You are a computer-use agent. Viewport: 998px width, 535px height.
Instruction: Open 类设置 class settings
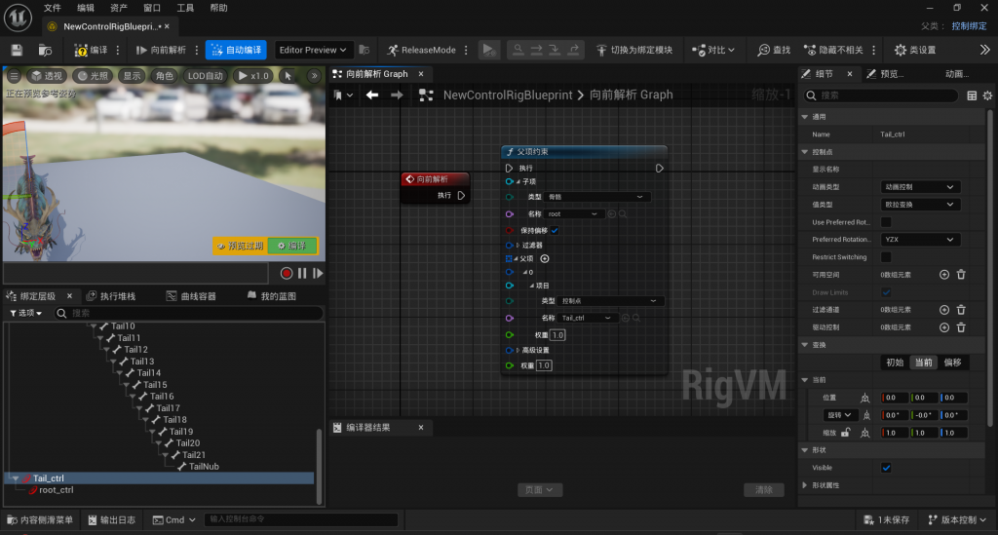(x=914, y=50)
